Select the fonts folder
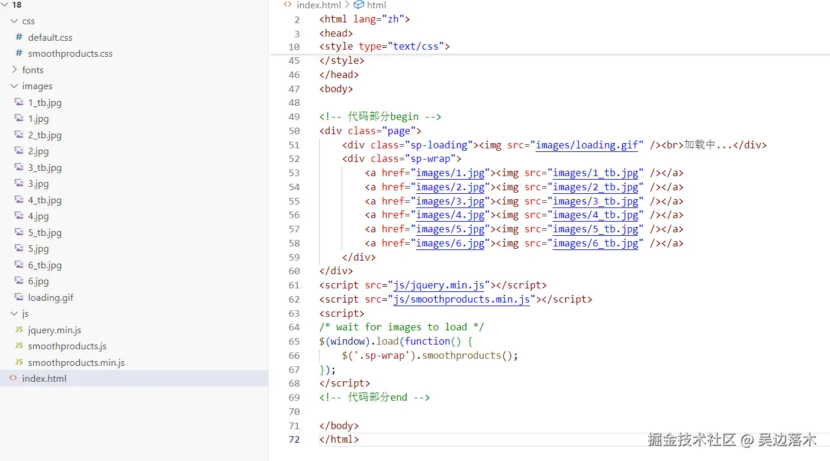Image resolution: width=830 pixels, height=461 pixels. (33, 70)
